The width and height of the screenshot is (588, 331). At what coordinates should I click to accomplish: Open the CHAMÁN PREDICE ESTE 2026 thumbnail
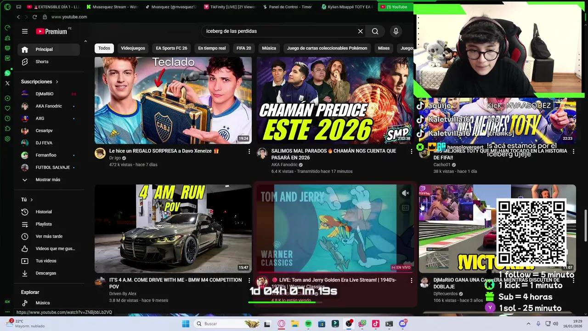coord(335,100)
